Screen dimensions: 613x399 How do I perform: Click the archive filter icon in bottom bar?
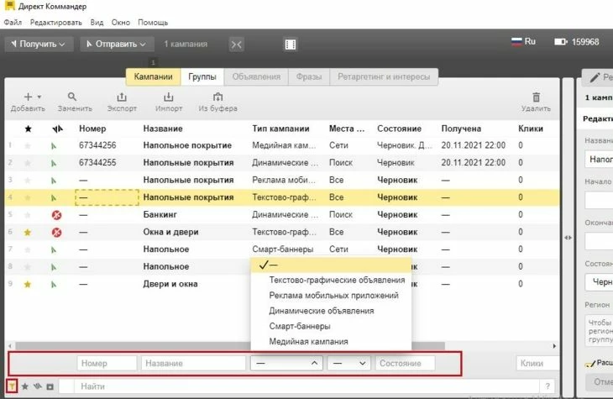point(50,387)
